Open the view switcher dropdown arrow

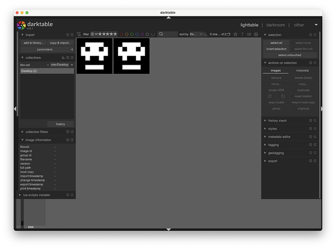(316, 25)
